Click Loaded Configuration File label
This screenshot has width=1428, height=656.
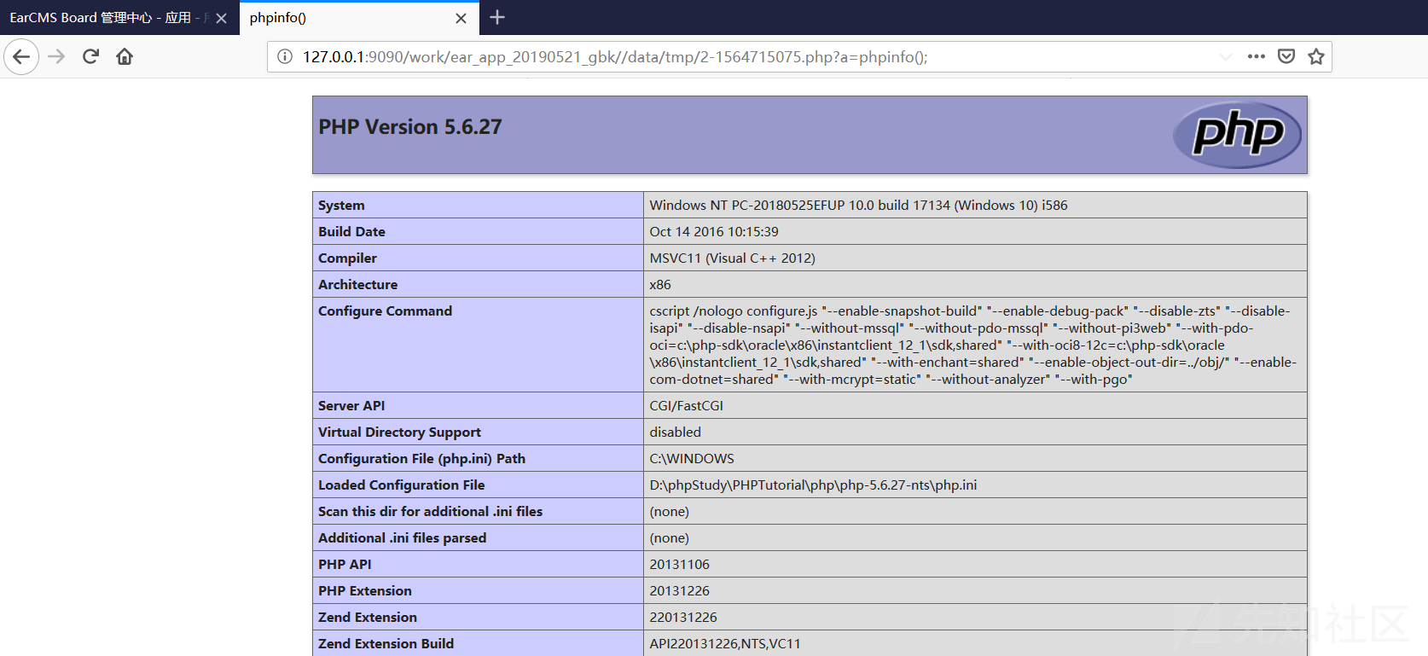[x=401, y=485]
